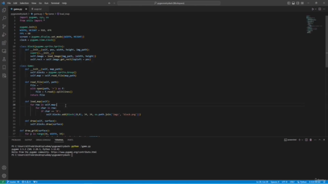Open the Bookmarks view in activity bar
328x184 pixels.
[4, 67]
